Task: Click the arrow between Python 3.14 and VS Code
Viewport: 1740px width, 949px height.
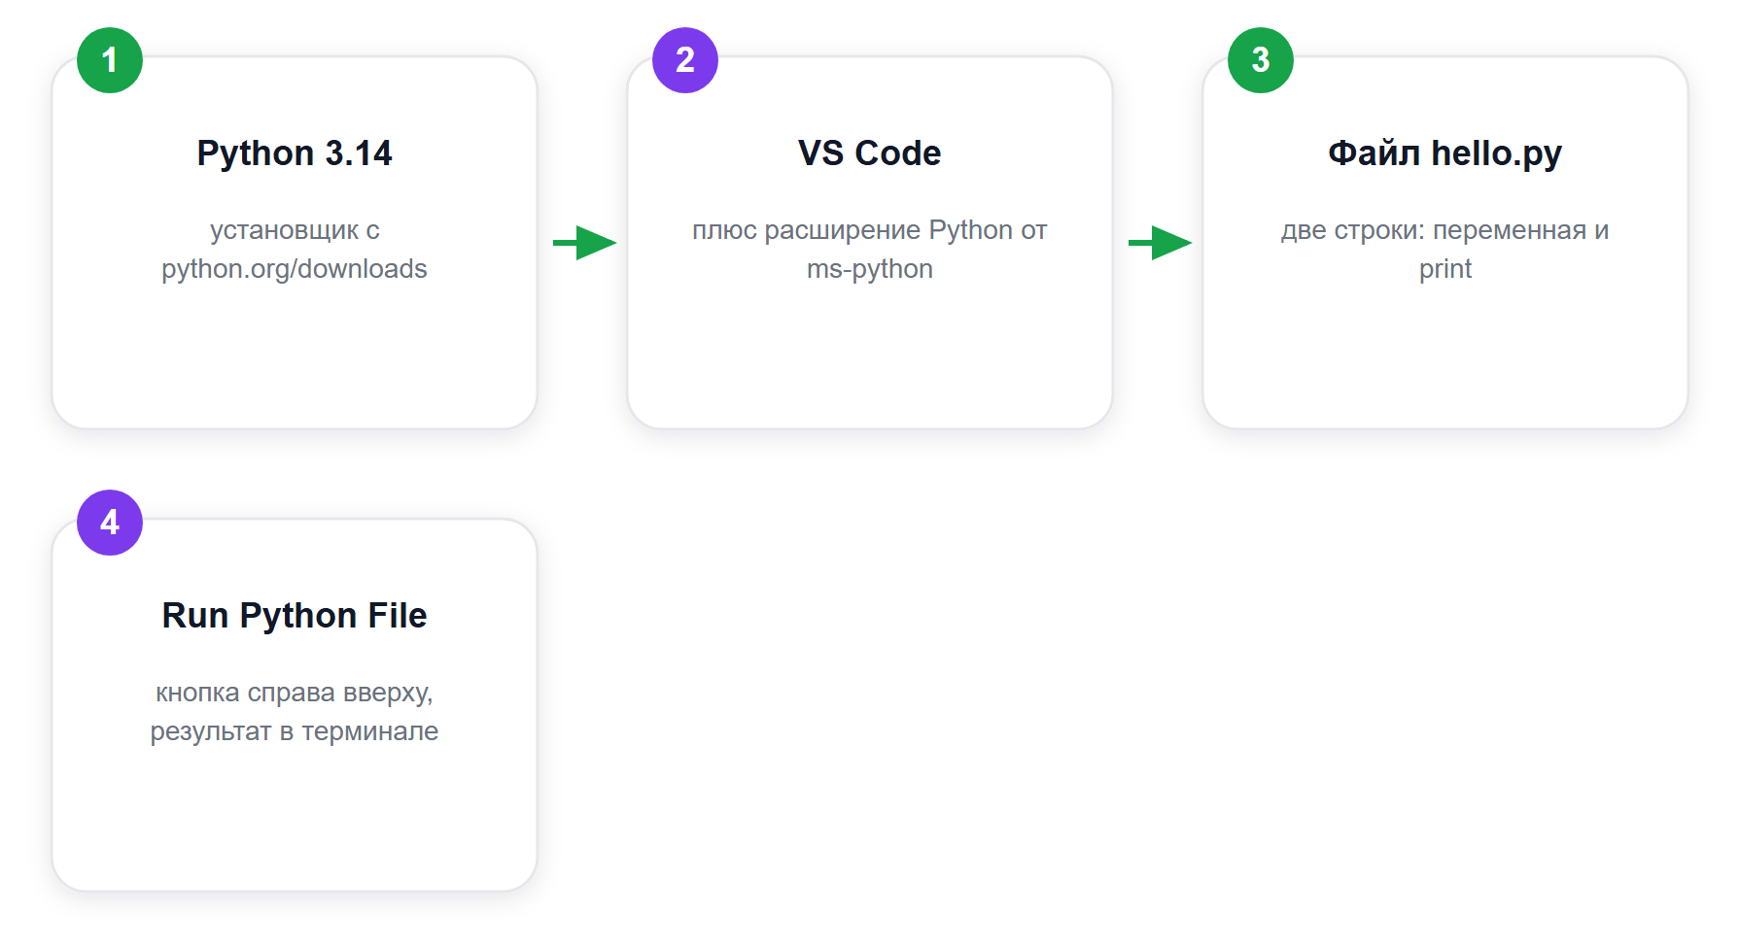Action: click(x=584, y=243)
